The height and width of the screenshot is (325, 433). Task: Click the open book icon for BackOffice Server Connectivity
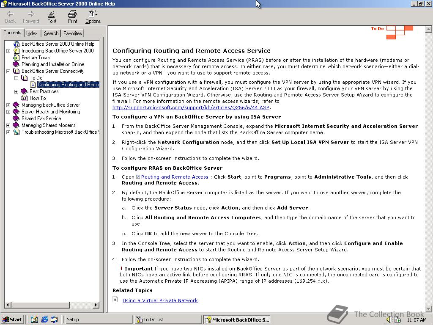point(16,71)
